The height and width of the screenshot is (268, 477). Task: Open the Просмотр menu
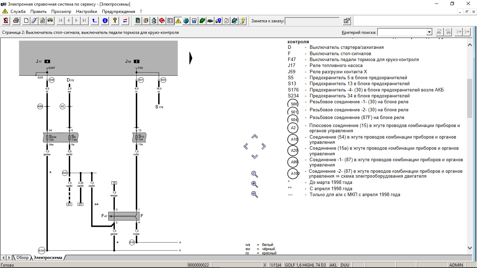point(61,11)
